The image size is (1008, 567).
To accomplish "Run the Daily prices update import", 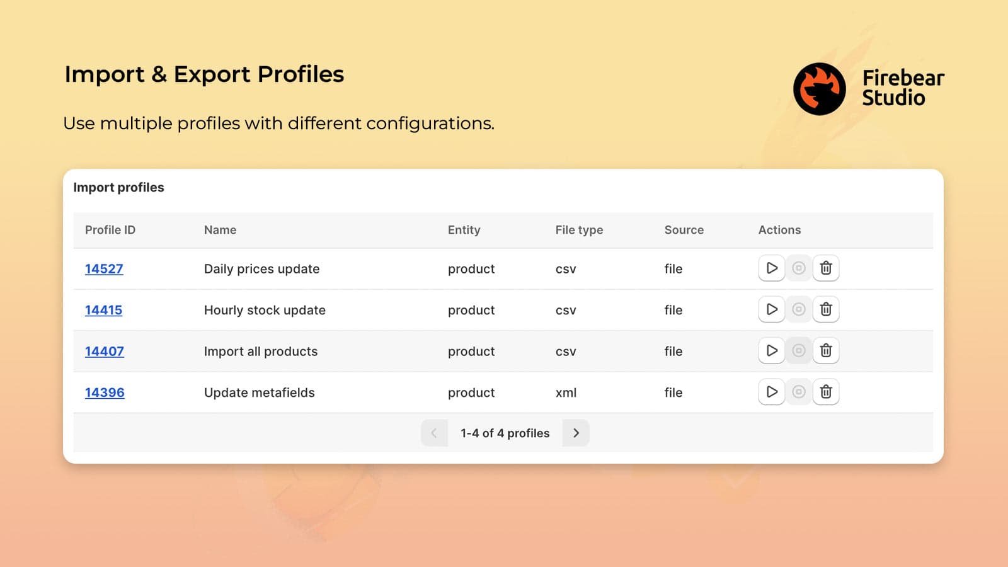I will tap(771, 268).
